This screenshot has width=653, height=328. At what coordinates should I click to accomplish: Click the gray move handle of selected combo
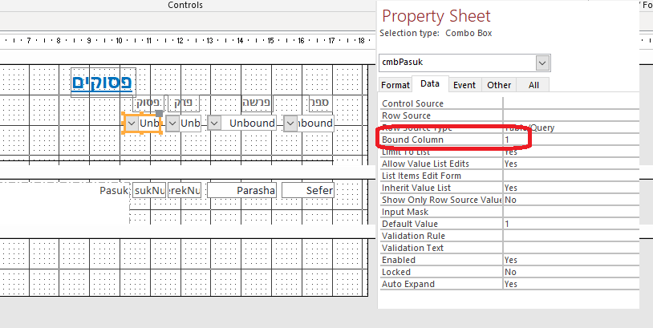coord(159,113)
